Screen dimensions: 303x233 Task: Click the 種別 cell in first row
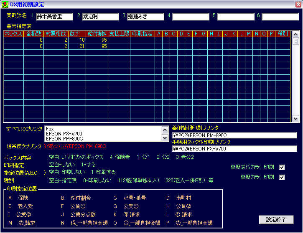283,40
